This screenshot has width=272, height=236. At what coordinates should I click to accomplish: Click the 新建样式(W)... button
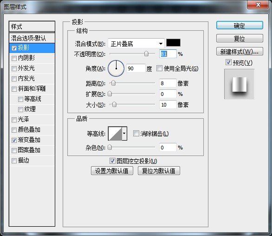pyautogui.click(x=240, y=52)
